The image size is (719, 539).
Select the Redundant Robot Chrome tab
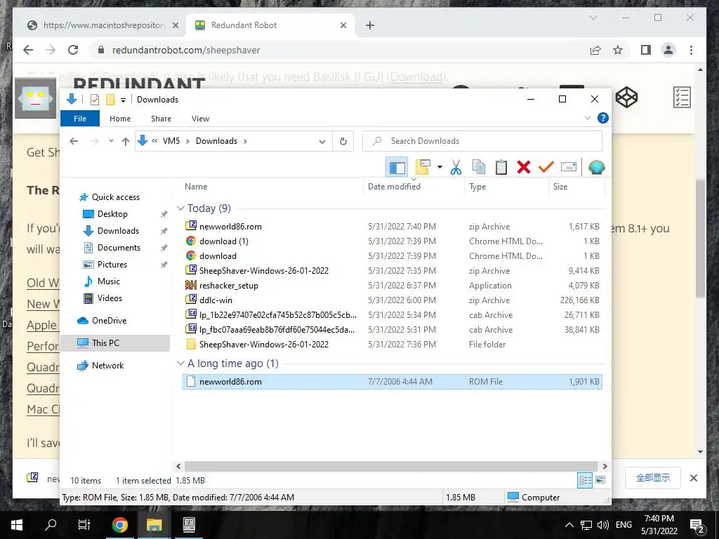click(x=270, y=25)
